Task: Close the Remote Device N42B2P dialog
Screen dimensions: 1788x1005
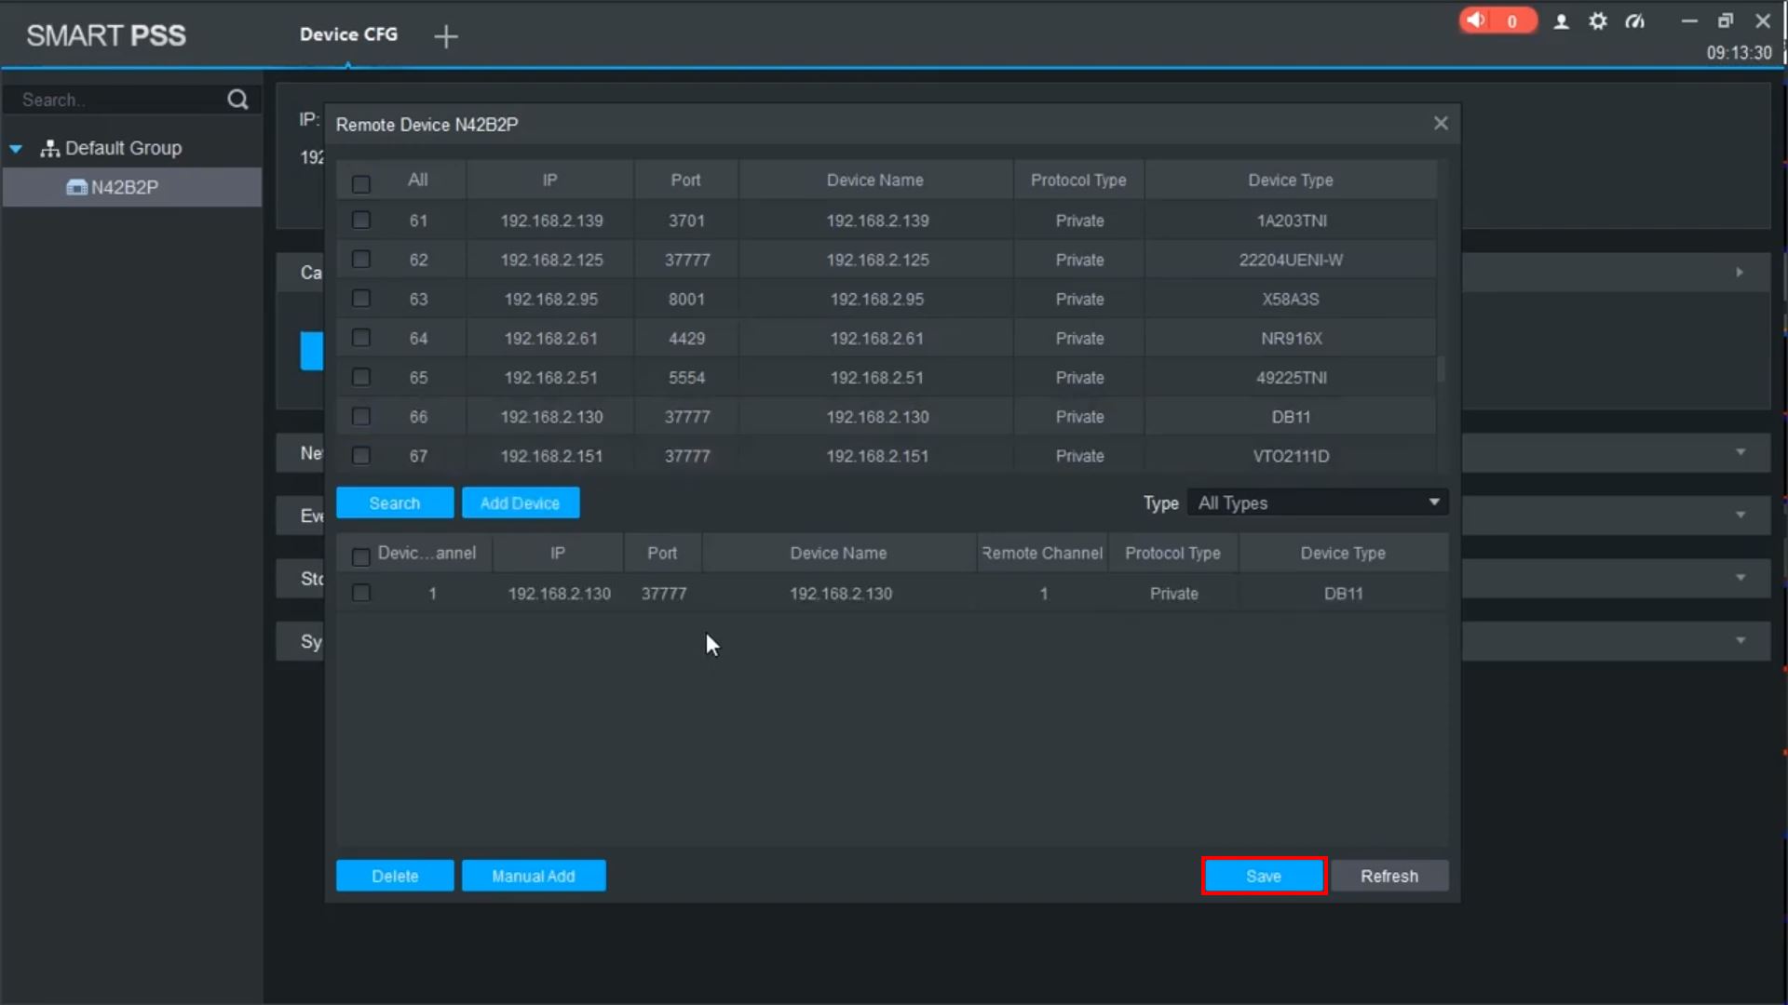Action: pos(1441,124)
